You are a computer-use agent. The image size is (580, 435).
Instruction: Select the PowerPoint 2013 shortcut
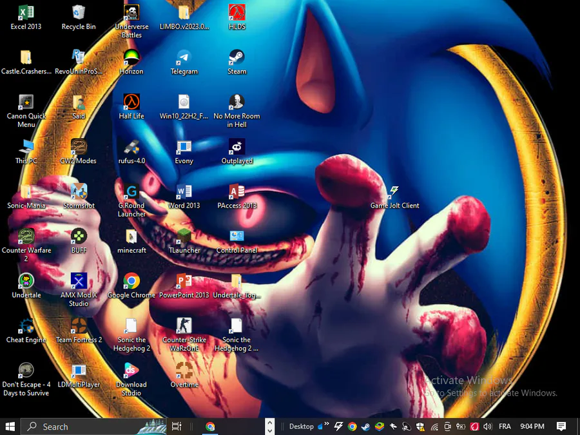point(184,286)
